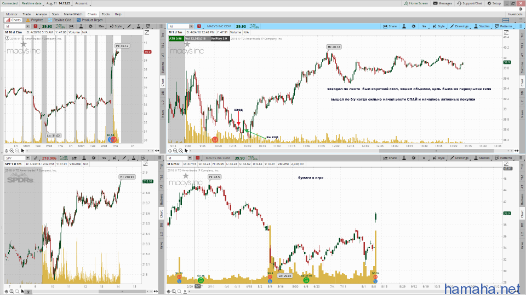Screen dimensions: 526x295
Task: Toggle the AT sidebar tab of top-left chart
Action: [x=163, y=55]
